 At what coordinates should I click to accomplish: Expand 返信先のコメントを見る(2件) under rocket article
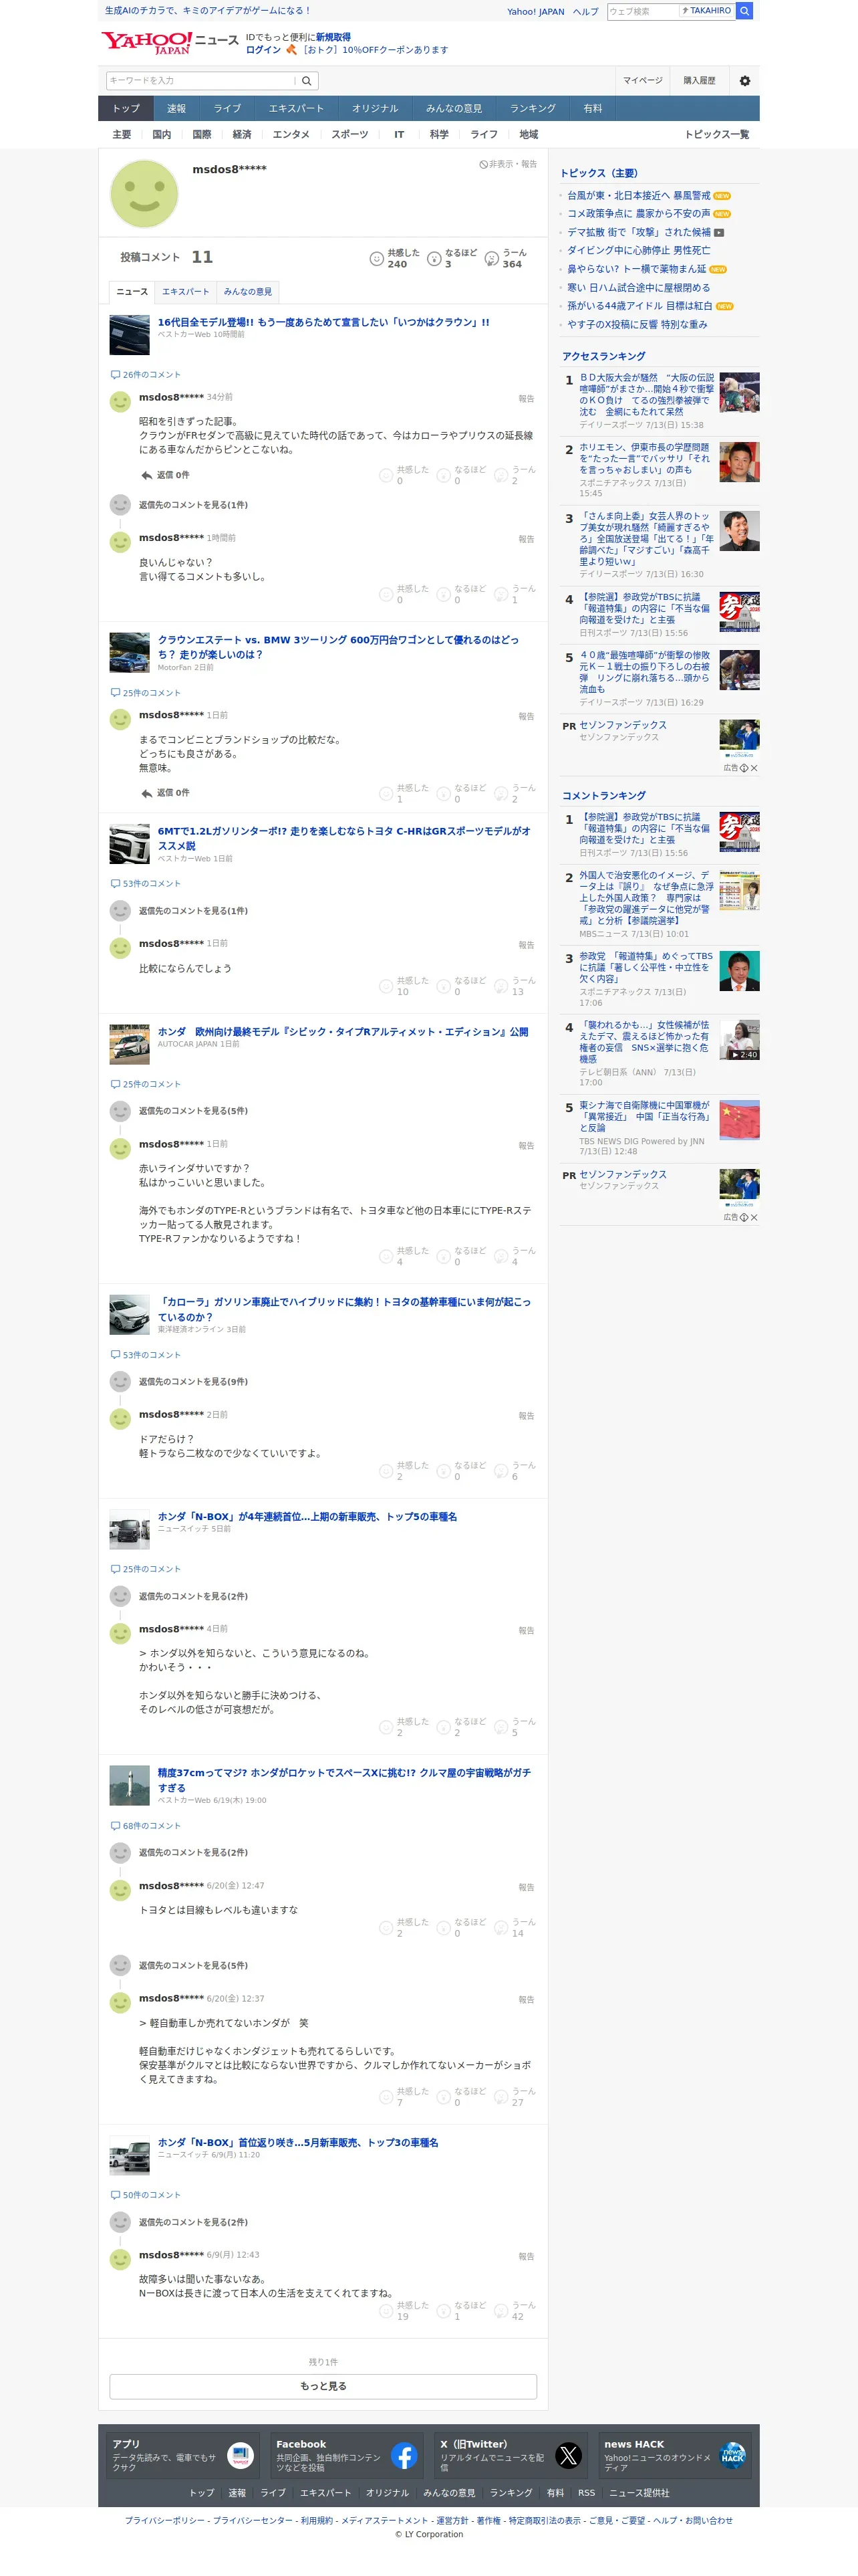(x=192, y=1853)
